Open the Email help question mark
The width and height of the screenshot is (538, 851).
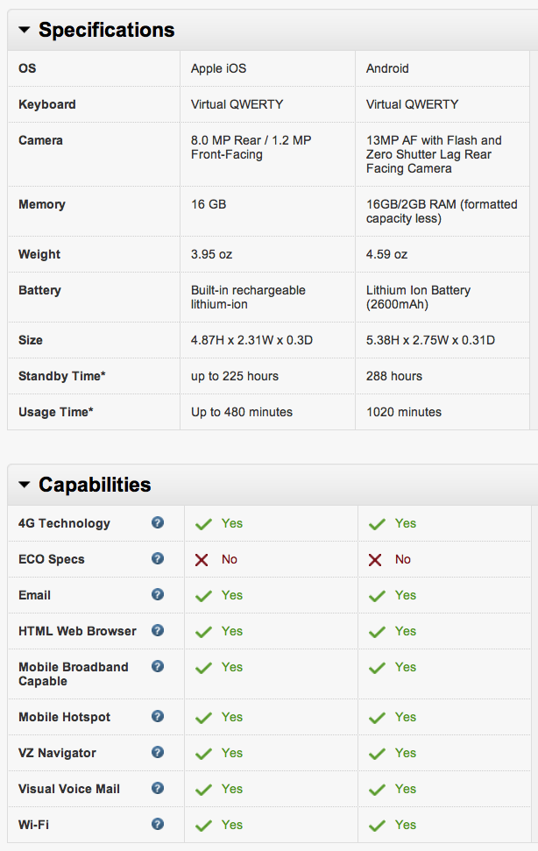158,594
